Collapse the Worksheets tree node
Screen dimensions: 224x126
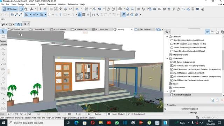[167, 58]
